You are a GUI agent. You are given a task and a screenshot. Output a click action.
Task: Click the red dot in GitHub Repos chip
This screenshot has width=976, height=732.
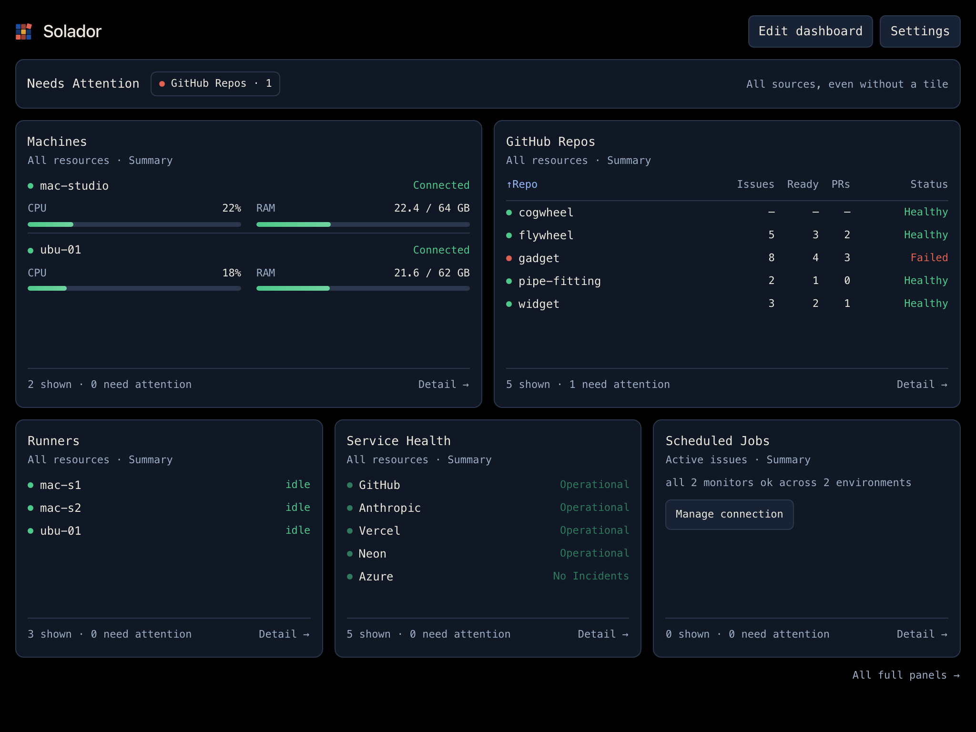pos(162,84)
